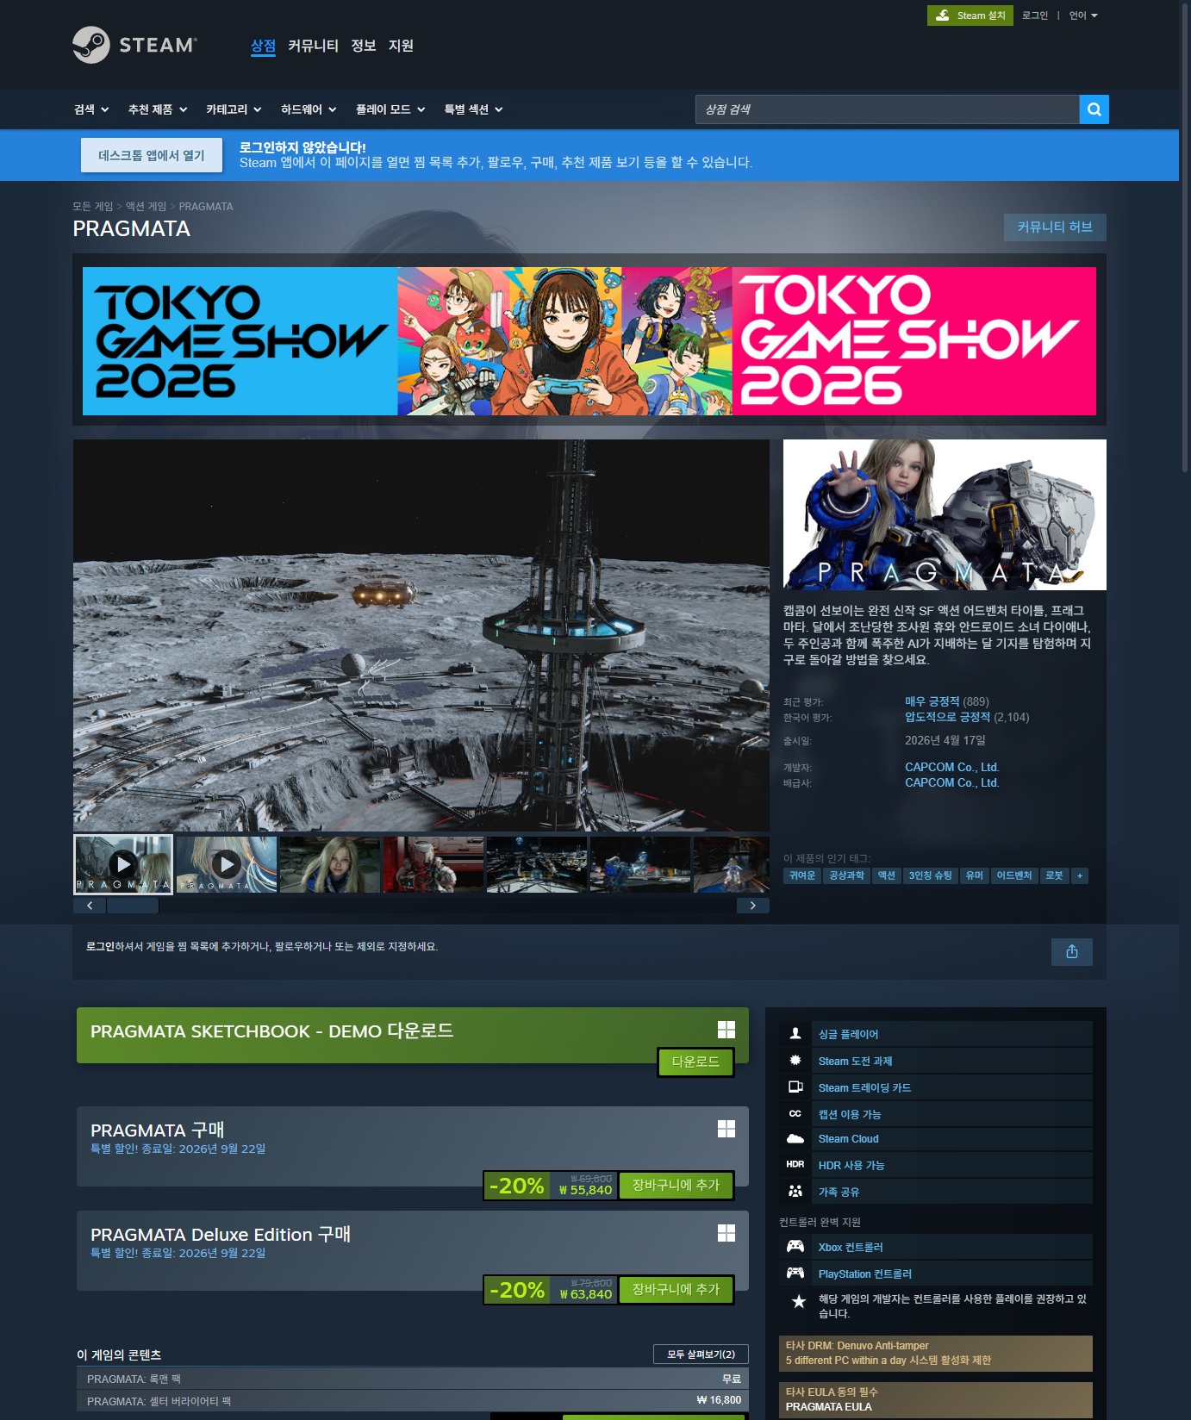Click the Steam 도전 과제 badge icon
This screenshot has width=1191, height=1420.
(795, 1060)
